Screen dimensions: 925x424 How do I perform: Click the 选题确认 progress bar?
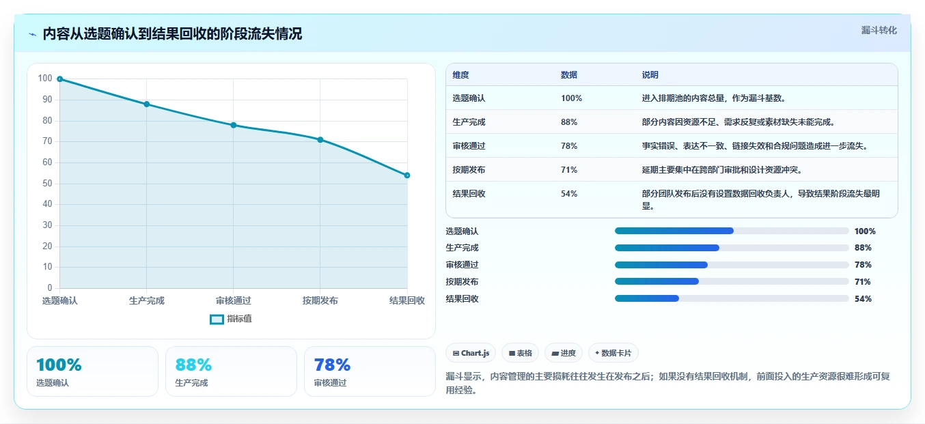(x=732, y=231)
